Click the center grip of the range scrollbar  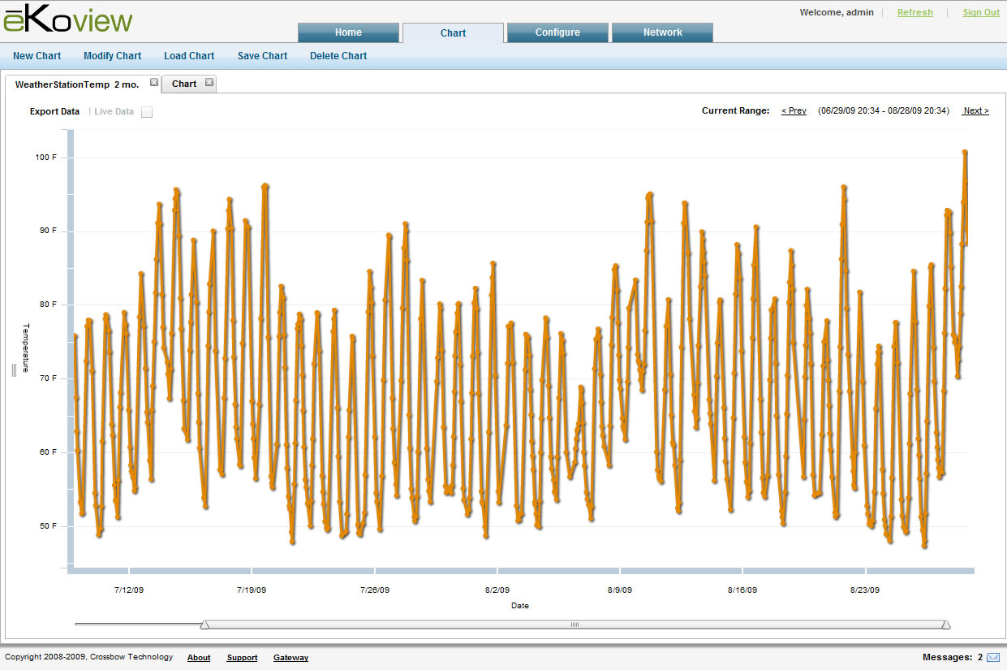click(x=575, y=625)
